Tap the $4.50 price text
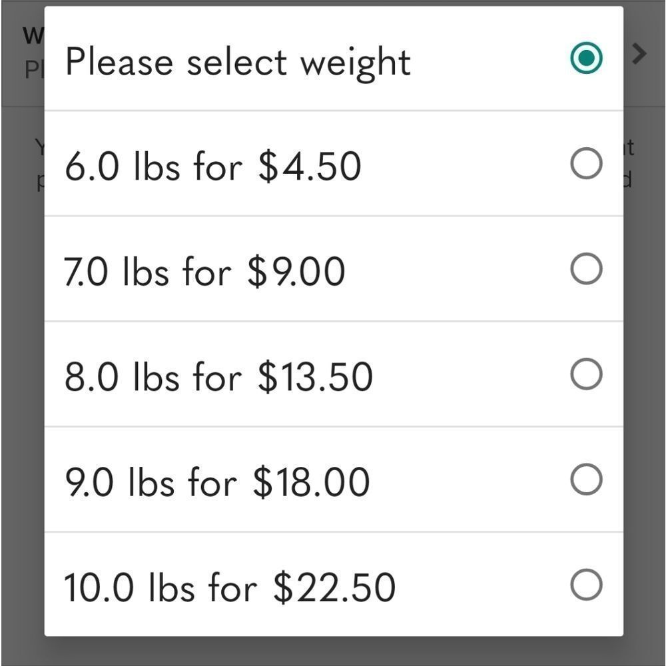Viewport: 666px width, 666px height. tap(310, 166)
